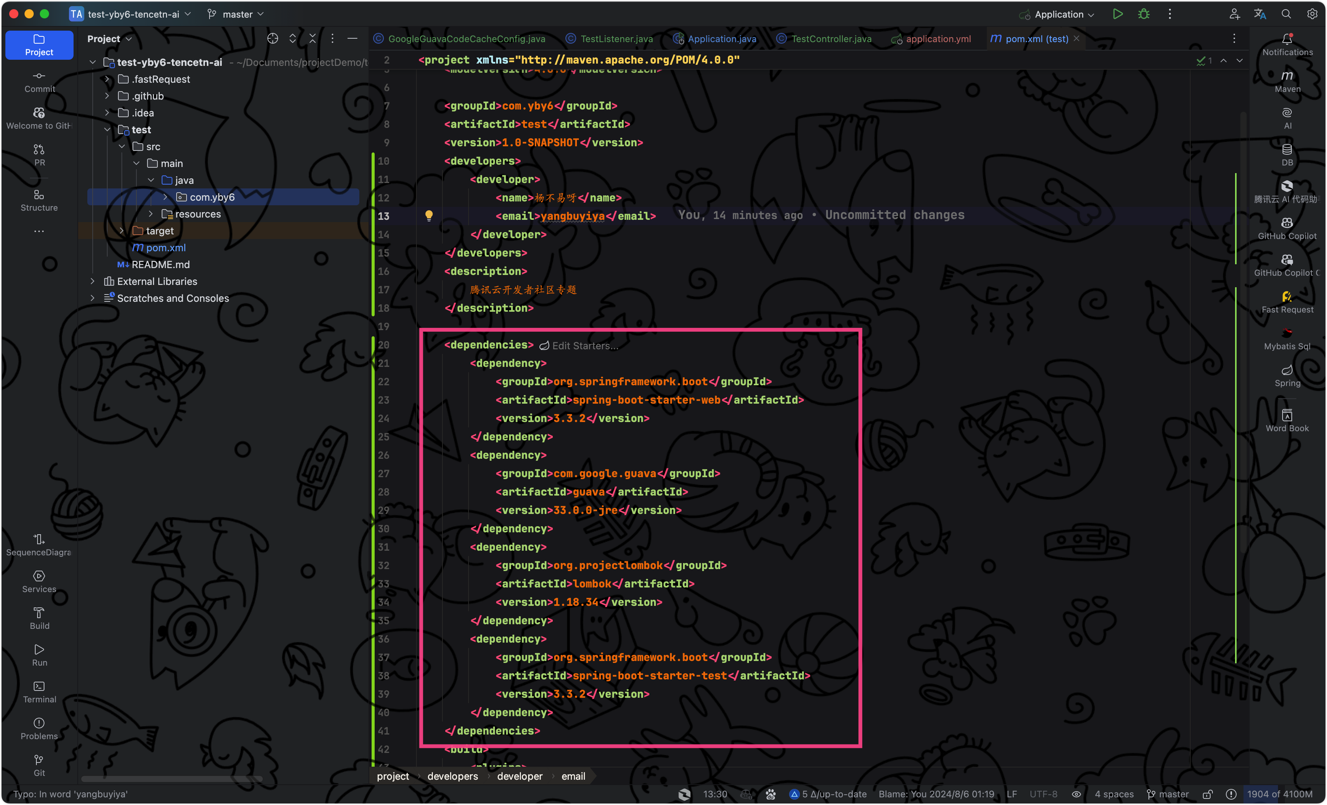Expand the .github folder
This screenshot has height=805, width=1327.
[107, 96]
